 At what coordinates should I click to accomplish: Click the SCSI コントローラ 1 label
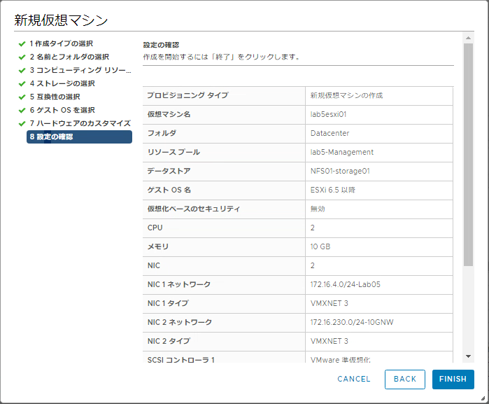[181, 359]
